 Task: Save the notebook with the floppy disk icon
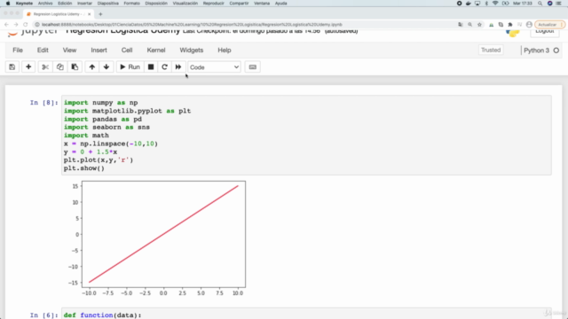pos(12,67)
